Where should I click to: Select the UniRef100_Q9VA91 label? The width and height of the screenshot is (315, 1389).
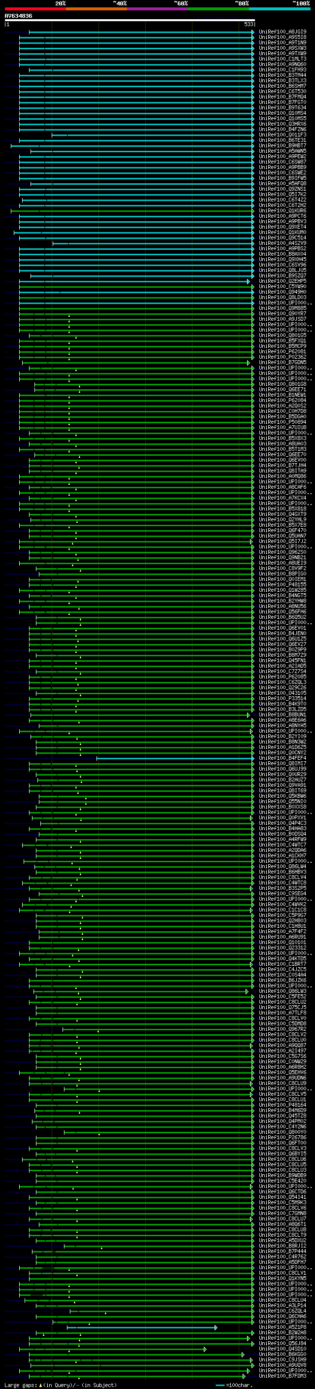(283, 785)
